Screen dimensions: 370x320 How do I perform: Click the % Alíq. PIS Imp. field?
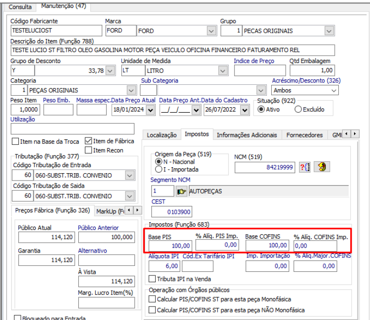point(217,245)
